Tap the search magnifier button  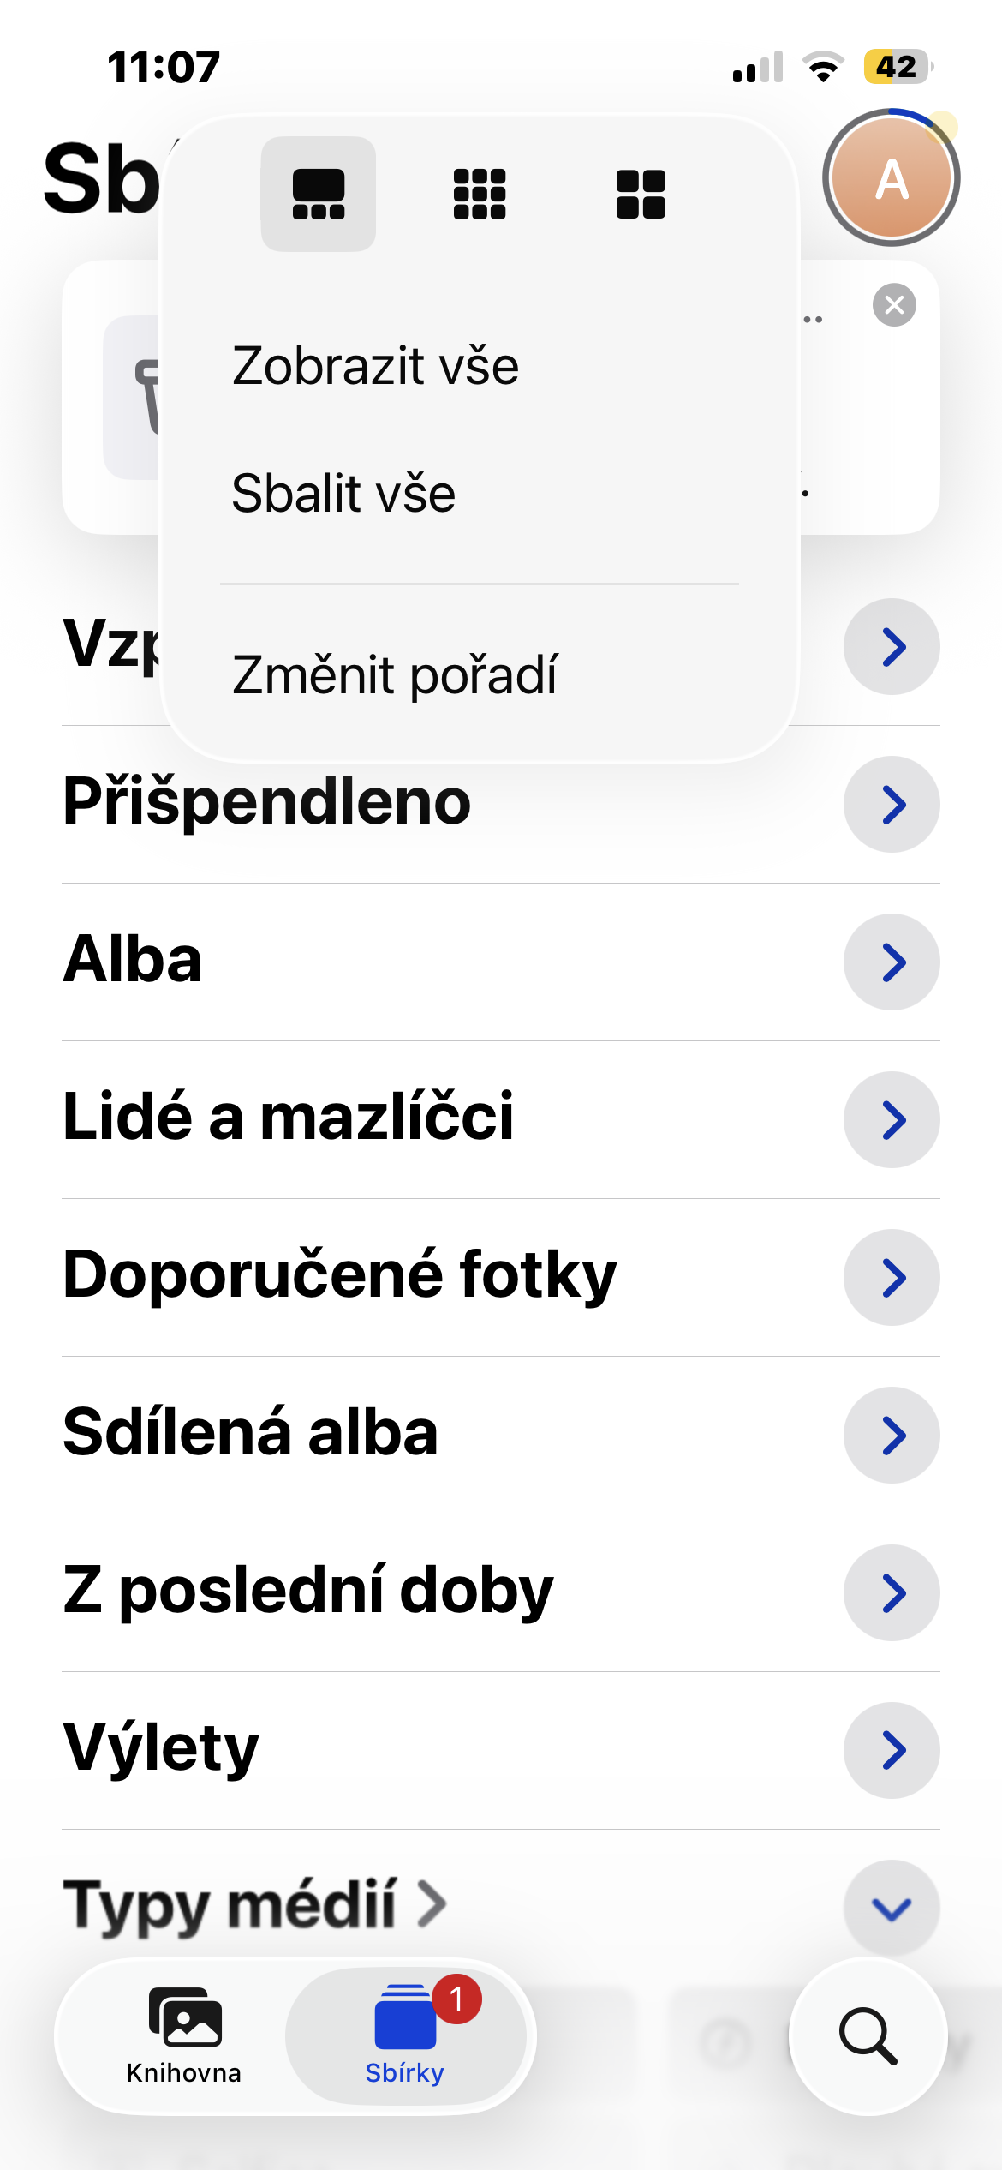click(868, 2035)
